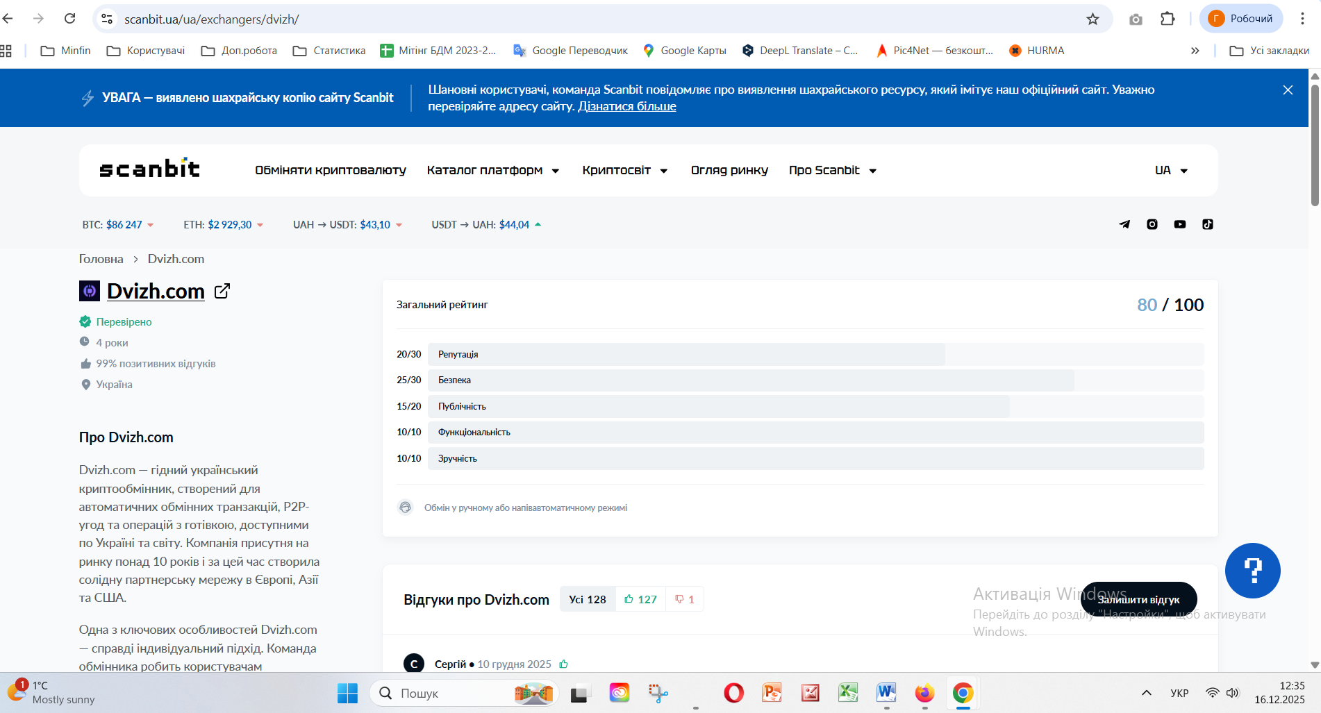Open the camera icon in Chrome toolbar

click(x=1136, y=19)
